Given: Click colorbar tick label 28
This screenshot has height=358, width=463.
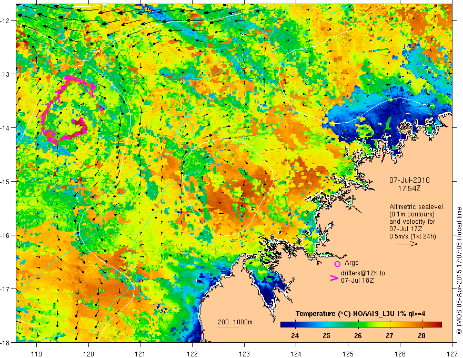Looking at the screenshot, I should coord(421,335).
